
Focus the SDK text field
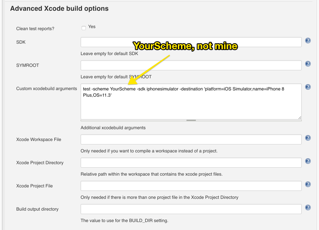click(191, 42)
